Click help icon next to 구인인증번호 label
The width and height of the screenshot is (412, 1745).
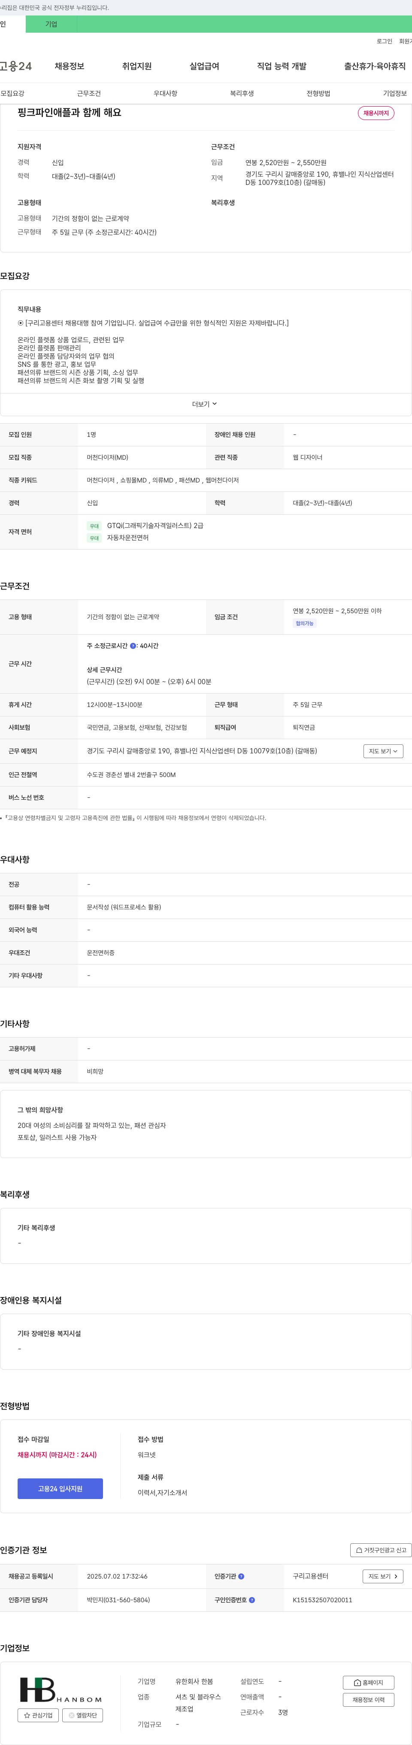pos(252,1600)
